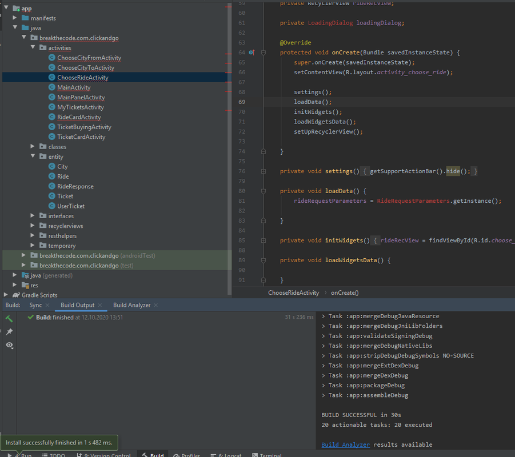Open TicketCardActivity class file
Viewport: 515px width, 457px height.
81,137
